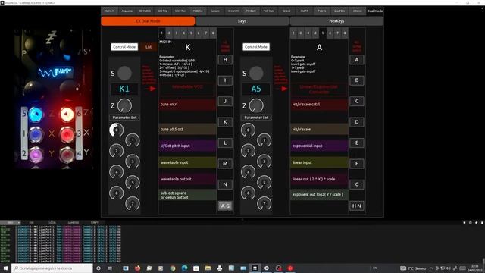Open the Dual Mode top tab
The width and height of the screenshot is (485, 273).
pyautogui.click(x=375, y=11)
